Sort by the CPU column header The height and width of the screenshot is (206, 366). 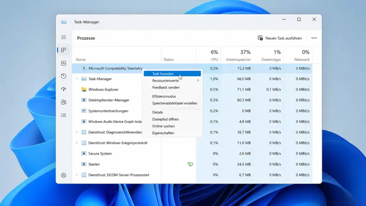coord(214,60)
